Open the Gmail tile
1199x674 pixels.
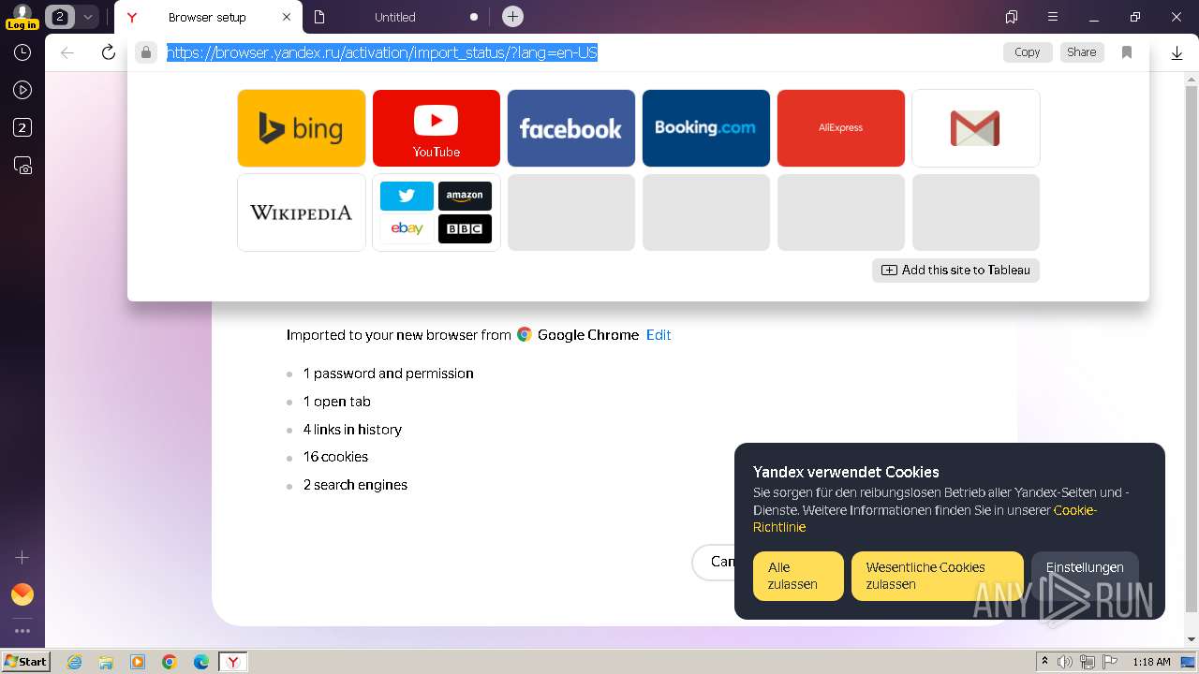click(976, 128)
